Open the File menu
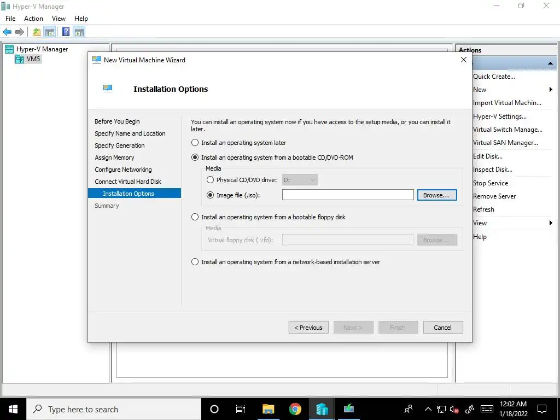 [10, 19]
